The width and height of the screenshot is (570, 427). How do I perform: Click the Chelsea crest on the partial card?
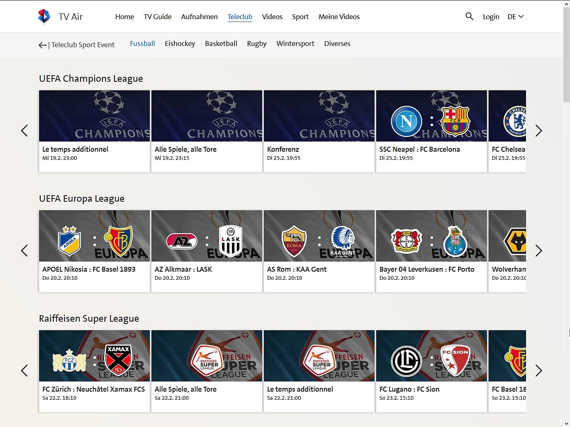[x=515, y=121]
